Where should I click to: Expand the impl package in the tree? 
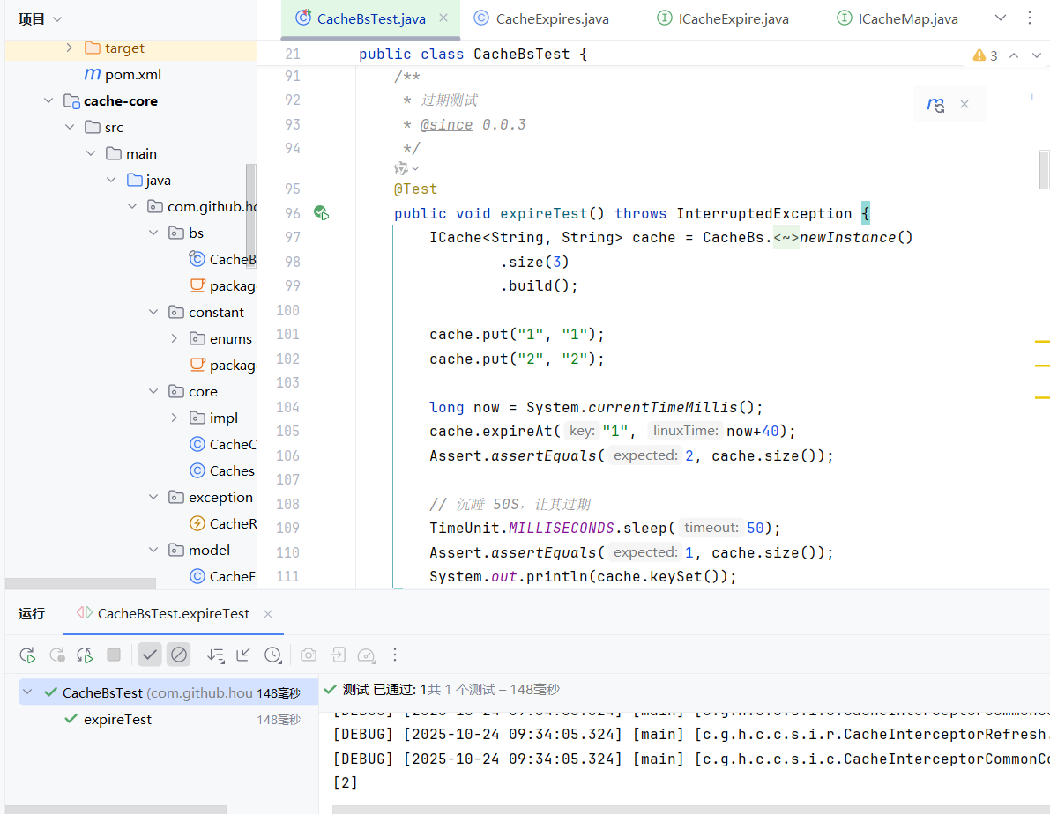pyautogui.click(x=175, y=418)
